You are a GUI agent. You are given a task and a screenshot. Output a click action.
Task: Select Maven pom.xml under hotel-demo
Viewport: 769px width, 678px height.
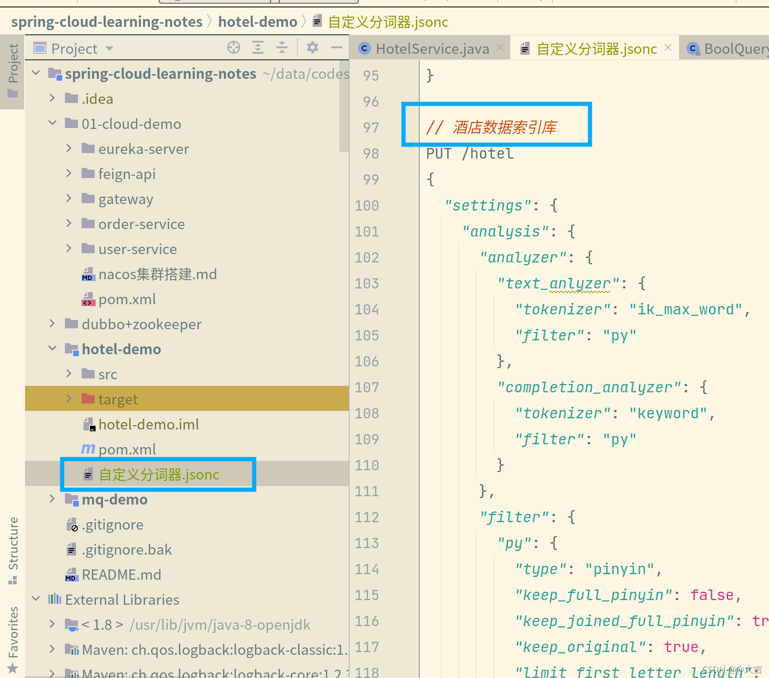[x=127, y=449]
